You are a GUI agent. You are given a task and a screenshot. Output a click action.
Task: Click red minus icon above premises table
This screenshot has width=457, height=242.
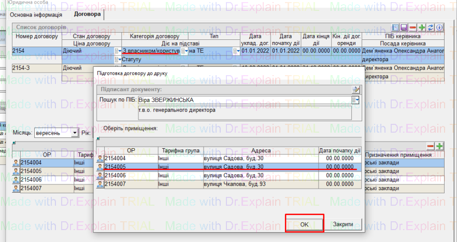point(430,147)
